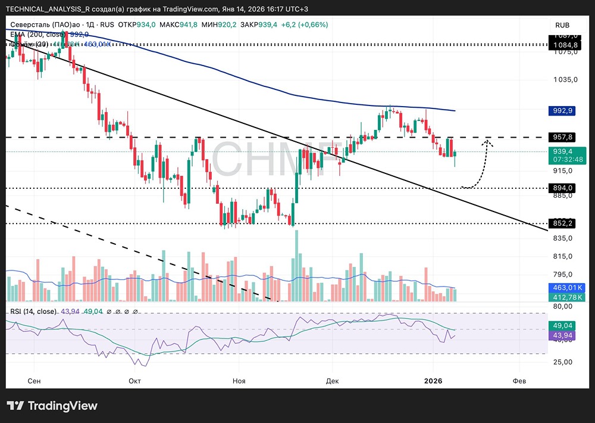Select the header text TECHNICAL_ANALYSIS_R создал(а) график
The height and width of the screenshot is (423, 595).
pos(78,9)
